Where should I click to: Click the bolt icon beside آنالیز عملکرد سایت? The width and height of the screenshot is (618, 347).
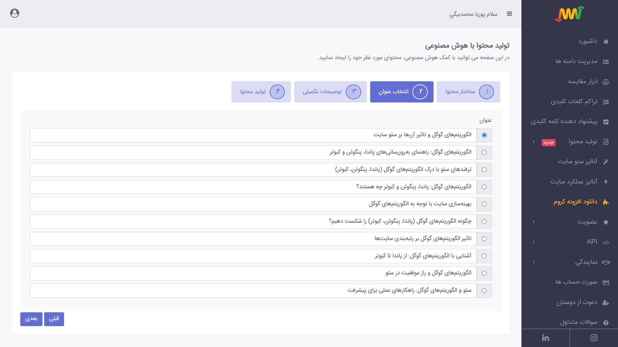pyautogui.click(x=606, y=182)
